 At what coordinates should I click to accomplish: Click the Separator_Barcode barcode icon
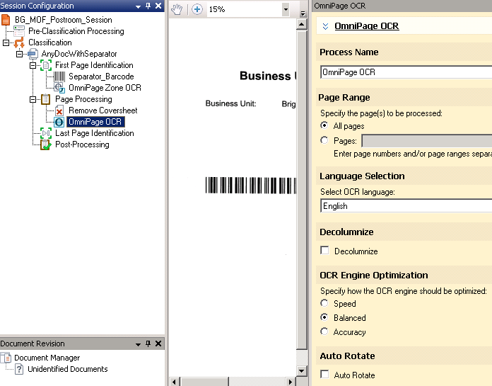tap(59, 76)
